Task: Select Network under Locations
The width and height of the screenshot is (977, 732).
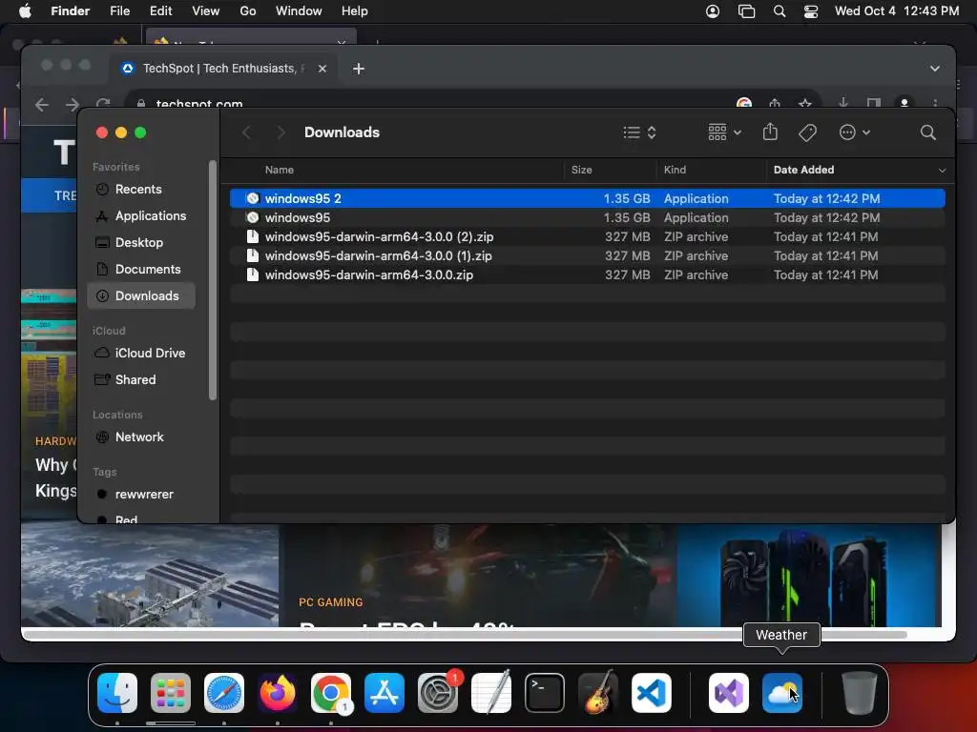Action: pos(141,437)
